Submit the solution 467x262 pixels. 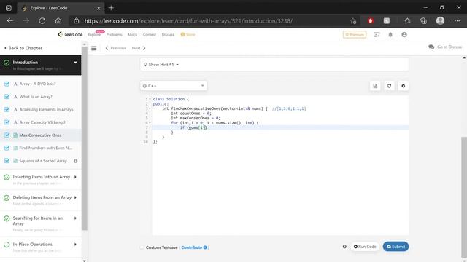click(x=395, y=247)
